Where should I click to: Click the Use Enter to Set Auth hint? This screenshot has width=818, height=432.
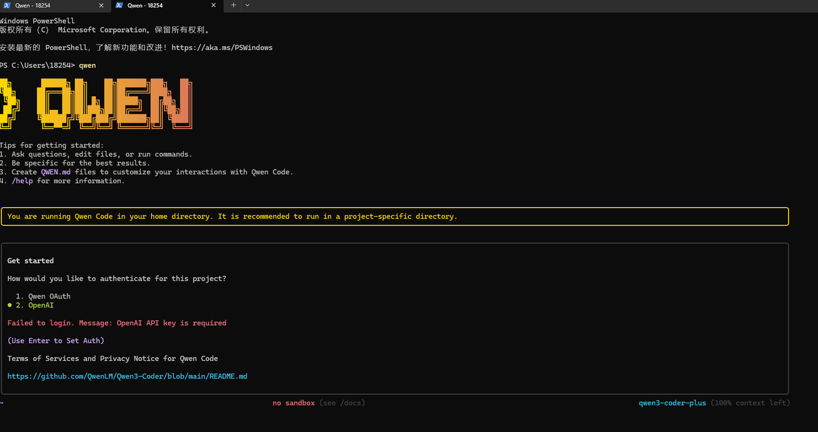56,341
